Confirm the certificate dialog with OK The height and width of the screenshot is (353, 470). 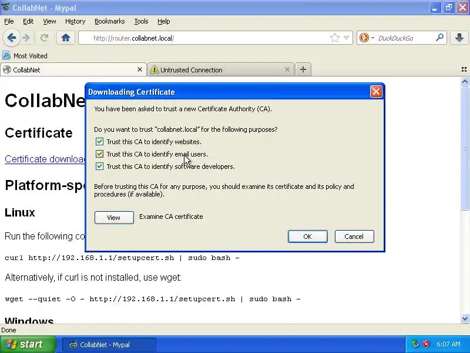coord(307,237)
